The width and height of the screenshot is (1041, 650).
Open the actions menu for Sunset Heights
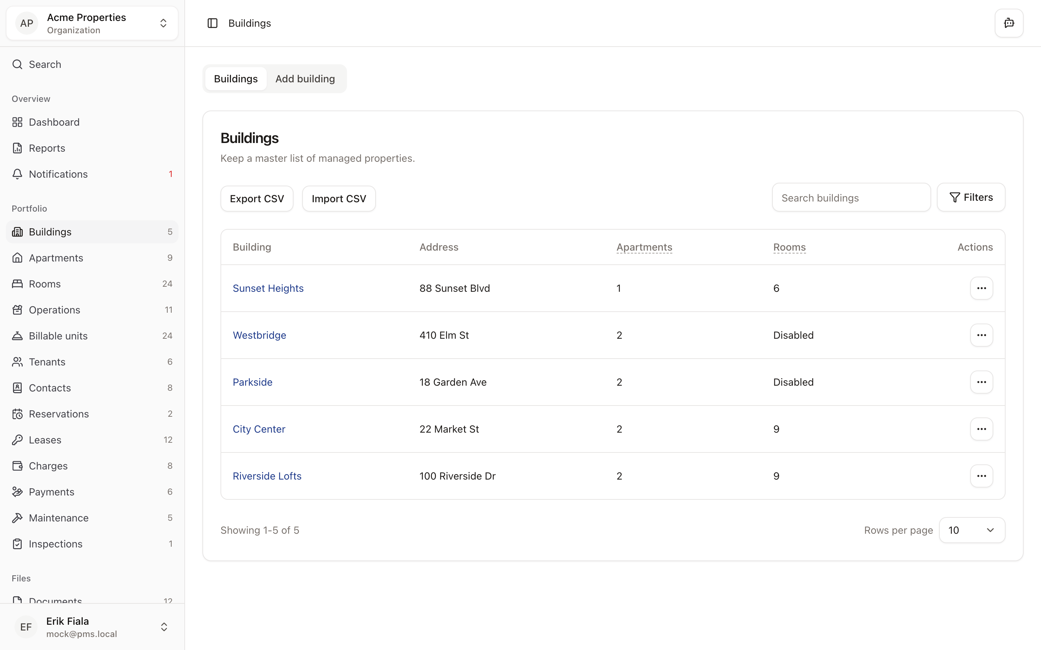coord(981,288)
